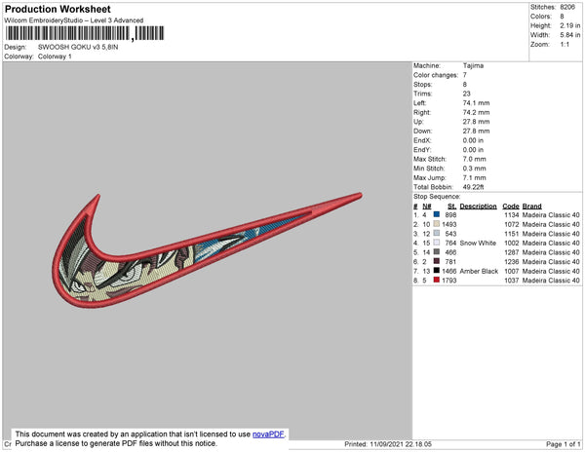This screenshot has width=585, height=452.
Task: Click the Width value '5.84 in'
Action: pos(569,35)
